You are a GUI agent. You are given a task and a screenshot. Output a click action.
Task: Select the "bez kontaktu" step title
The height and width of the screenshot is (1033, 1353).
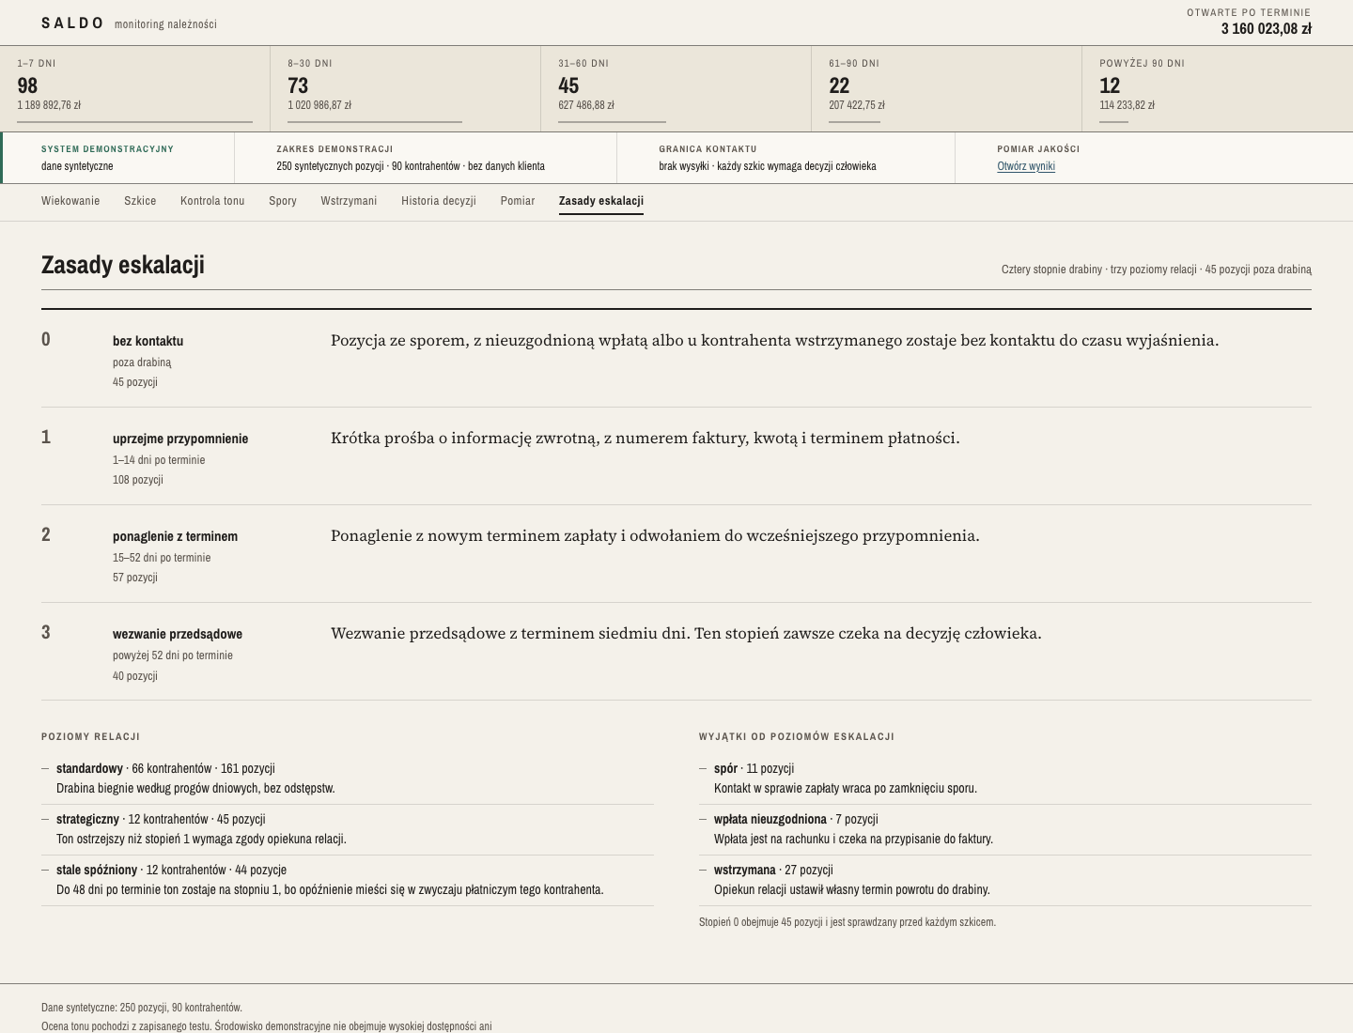(148, 341)
